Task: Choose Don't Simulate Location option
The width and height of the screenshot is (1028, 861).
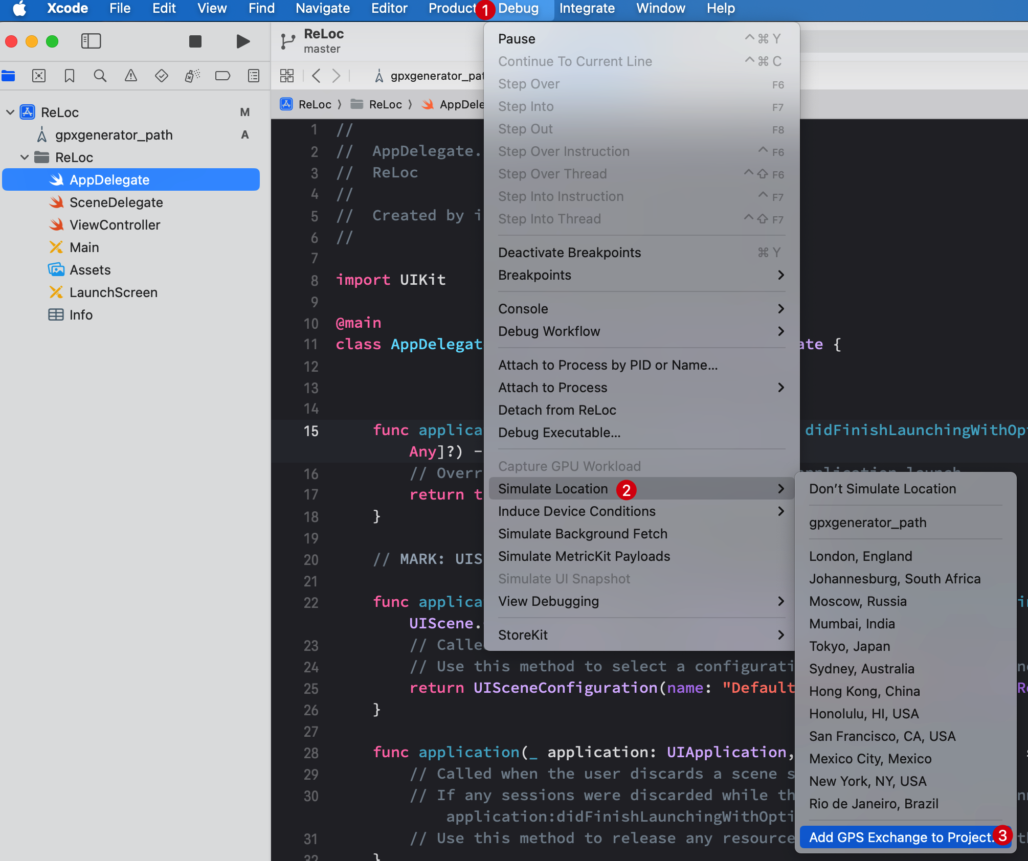Action: point(882,489)
